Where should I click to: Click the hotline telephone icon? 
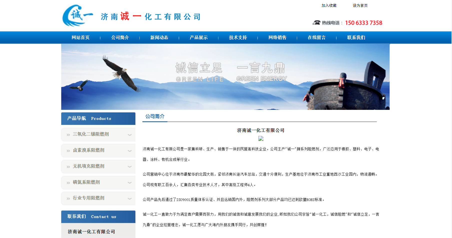(316, 23)
